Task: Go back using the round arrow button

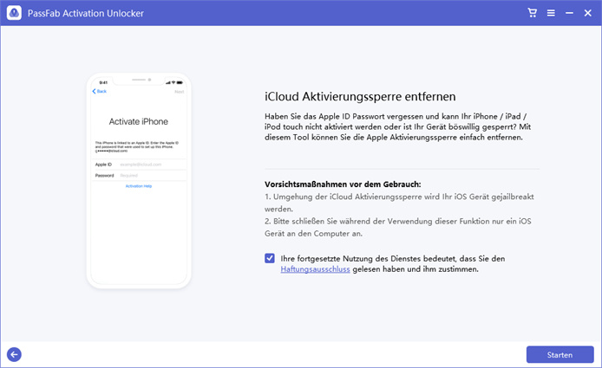Action: point(14,355)
